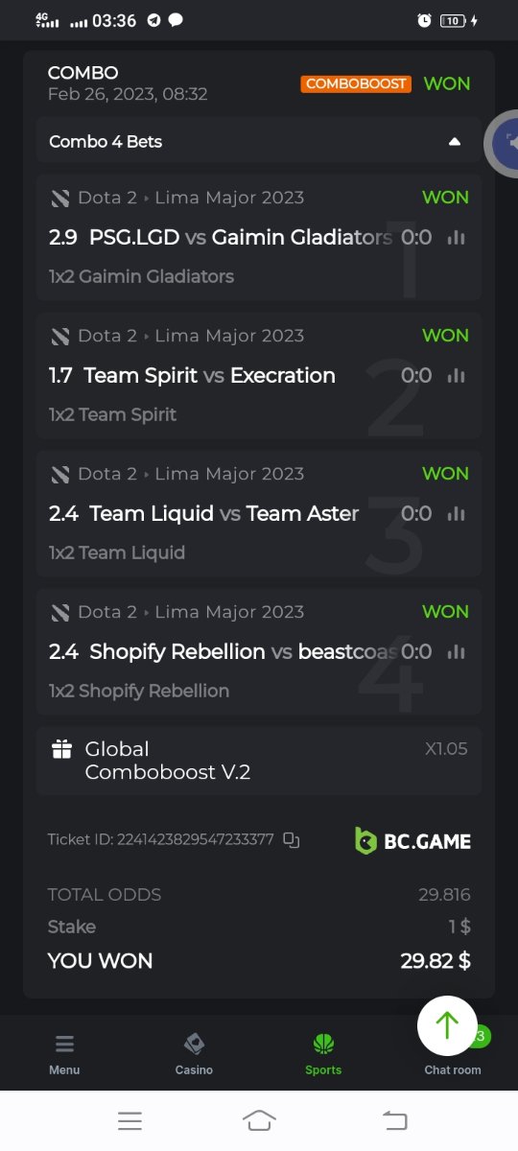Copy the Ticket ID with copy icon
Screen dimensions: 518x1151
coord(292,840)
